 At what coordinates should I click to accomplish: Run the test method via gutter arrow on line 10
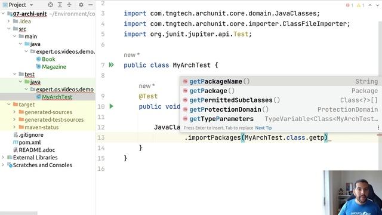pyautogui.click(x=112, y=106)
